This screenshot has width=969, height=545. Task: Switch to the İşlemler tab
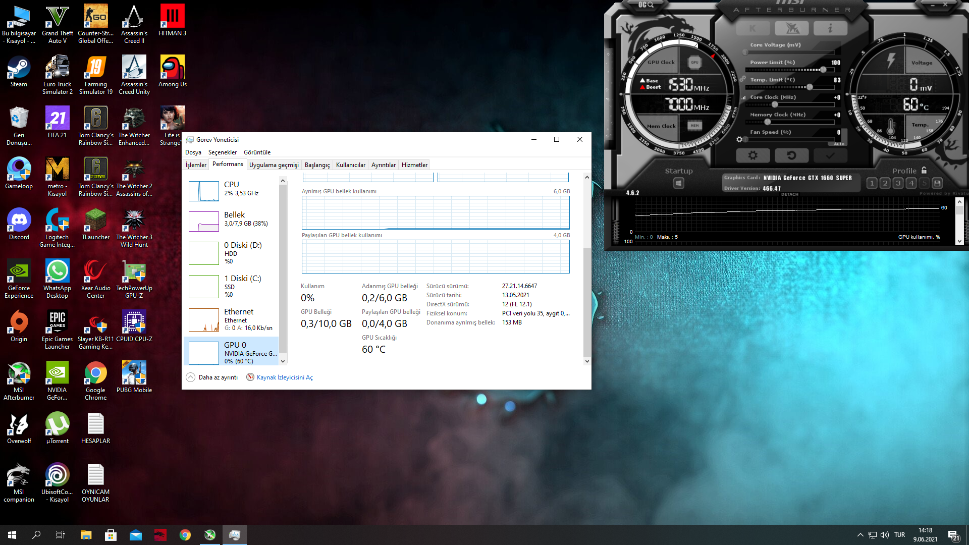point(196,165)
